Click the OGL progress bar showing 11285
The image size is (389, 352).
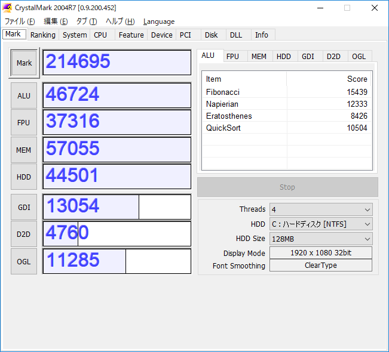tap(117, 261)
